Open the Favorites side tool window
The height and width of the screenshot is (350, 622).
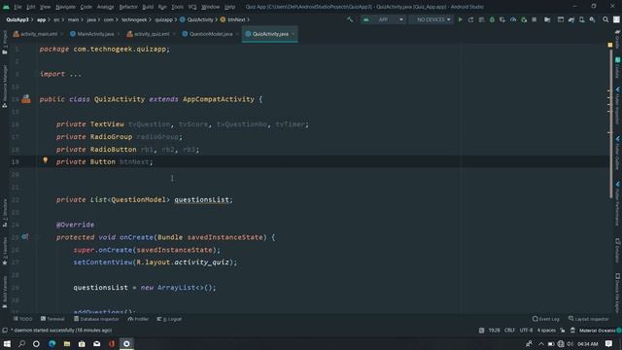coord(5,251)
